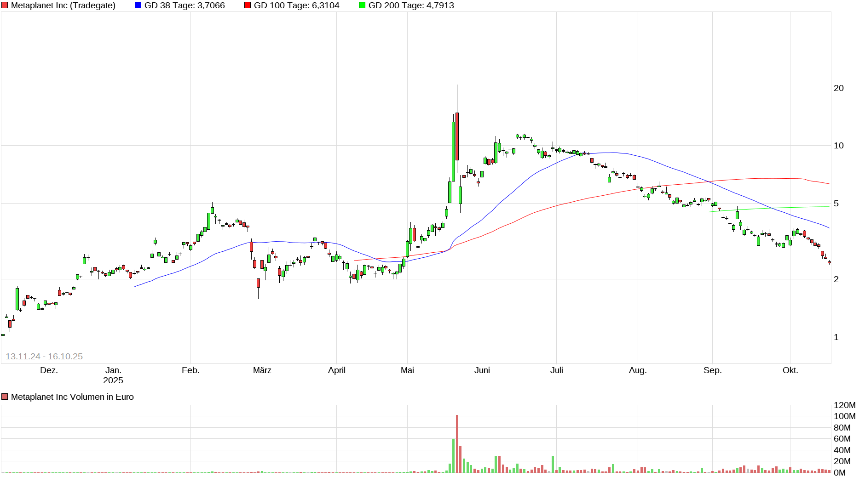Click the tallest red volume bar in May
Image resolution: width=865 pixels, height=482 pixels.
(x=457, y=444)
